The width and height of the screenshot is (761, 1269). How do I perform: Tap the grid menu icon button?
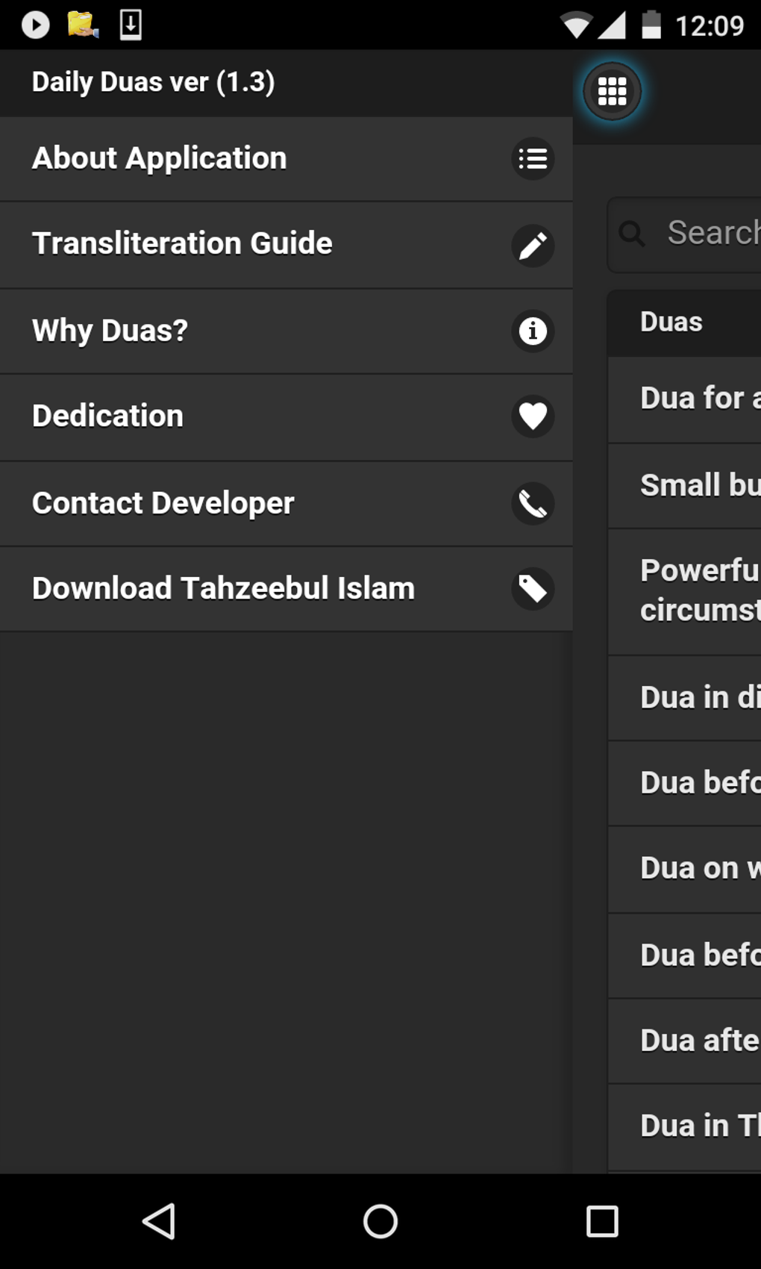pyautogui.click(x=612, y=92)
